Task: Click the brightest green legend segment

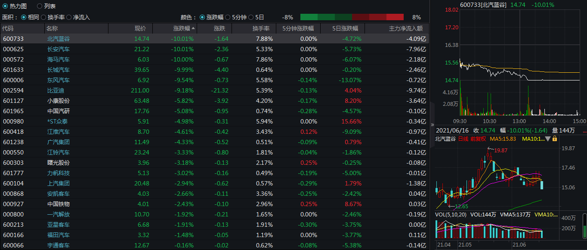Action: (309, 17)
